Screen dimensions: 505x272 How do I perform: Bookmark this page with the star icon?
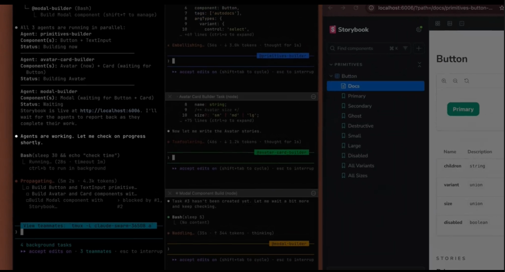tap(501, 8)
